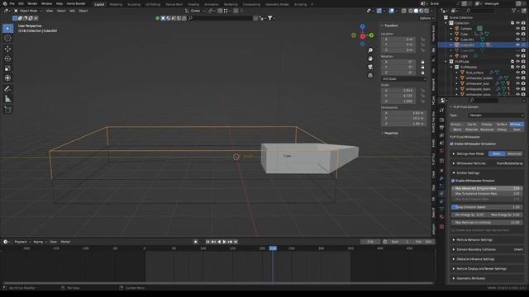This screenshot has height=297, width=529.
Task: Open the Debug domain tab button
Action: (502, 130)
